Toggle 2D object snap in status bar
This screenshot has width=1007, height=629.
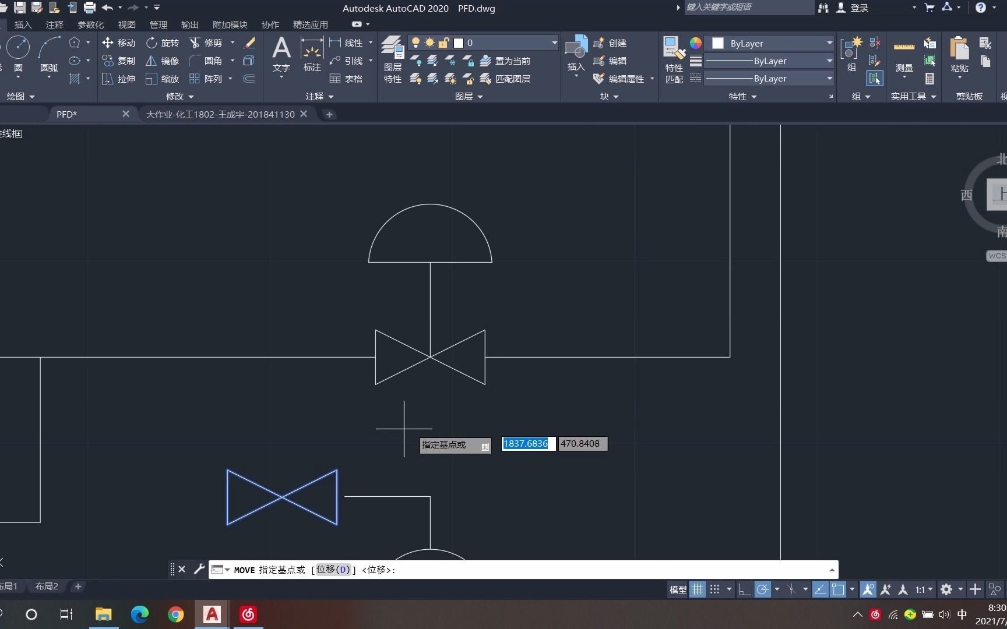click(838, 589)
